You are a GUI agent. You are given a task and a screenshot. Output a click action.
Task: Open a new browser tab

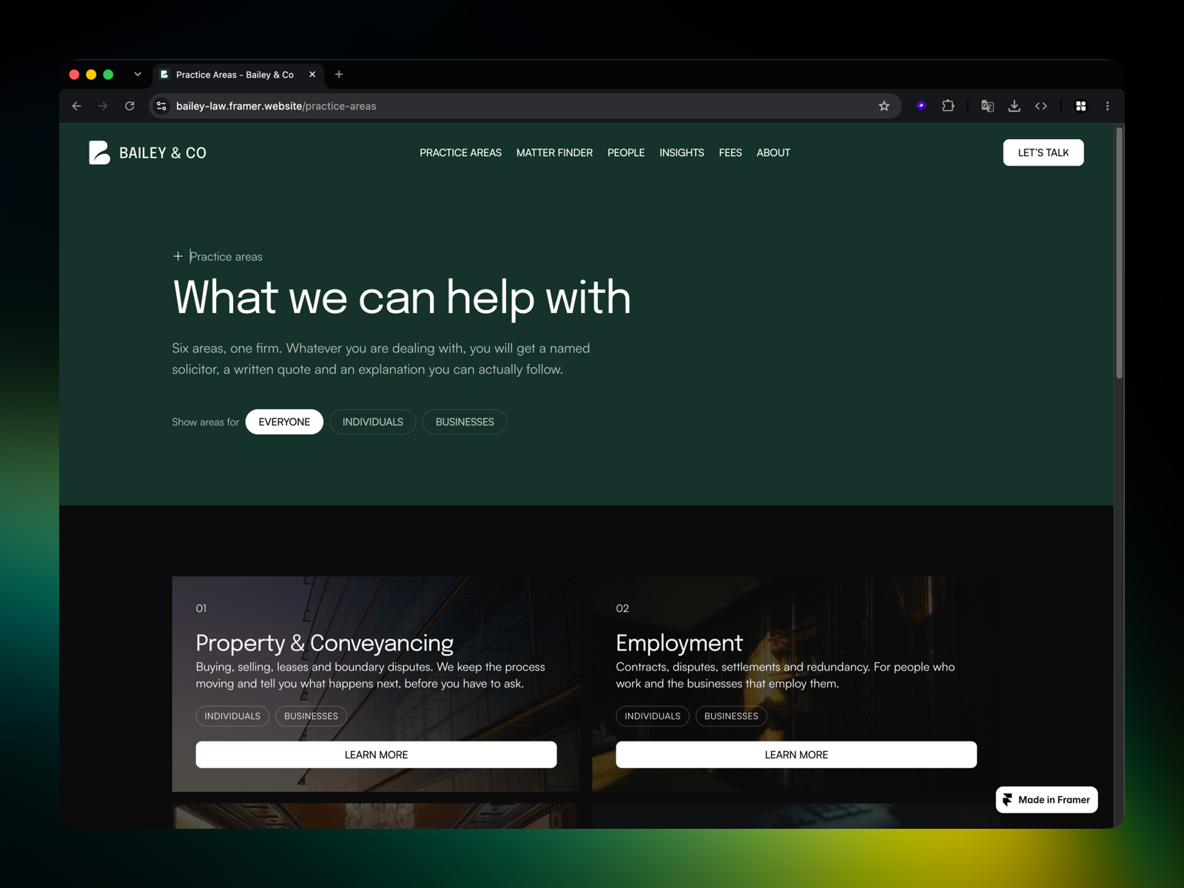(339, 74)
